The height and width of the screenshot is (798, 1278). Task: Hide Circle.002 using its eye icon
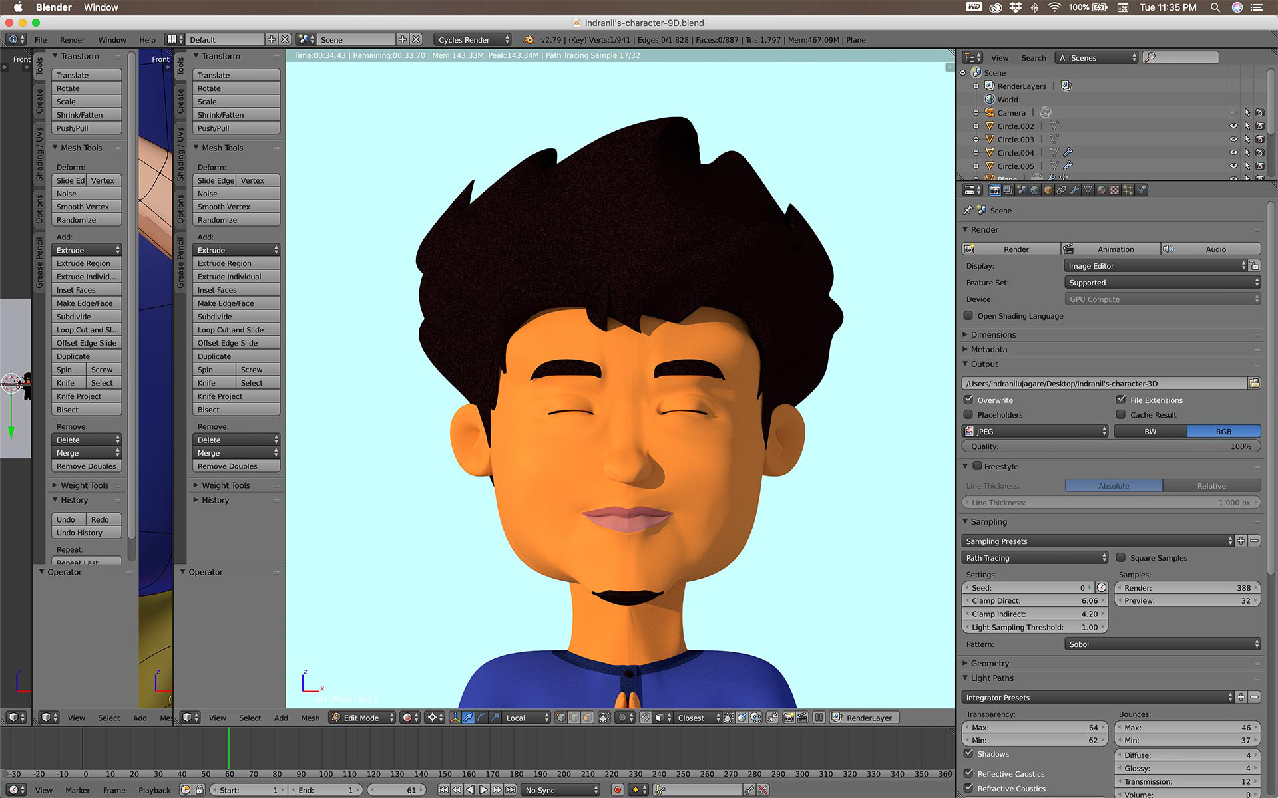(x=1233, y=126)
